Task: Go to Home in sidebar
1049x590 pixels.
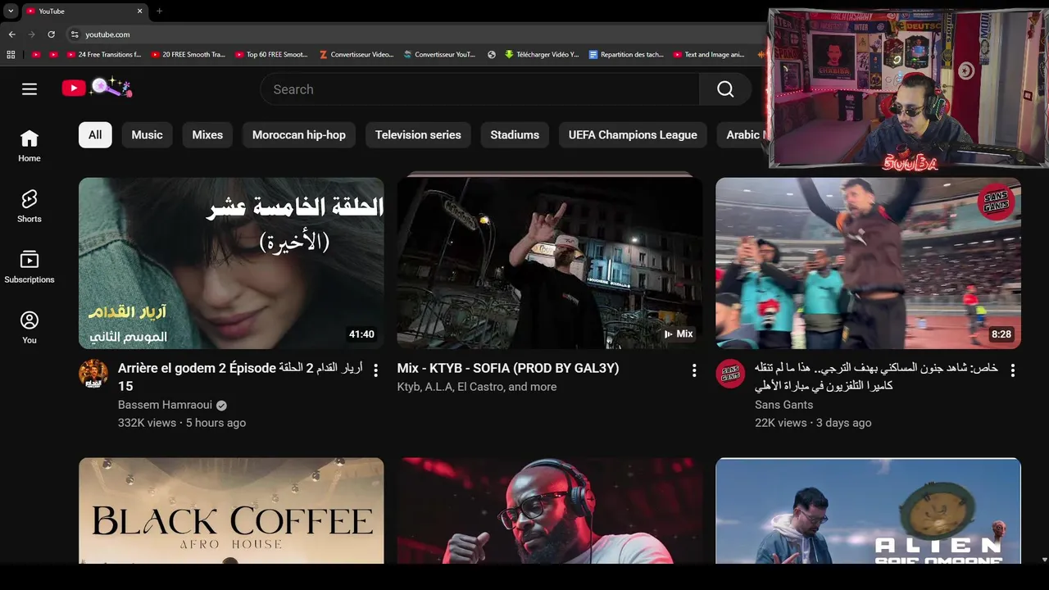Action: click(30, 146)
